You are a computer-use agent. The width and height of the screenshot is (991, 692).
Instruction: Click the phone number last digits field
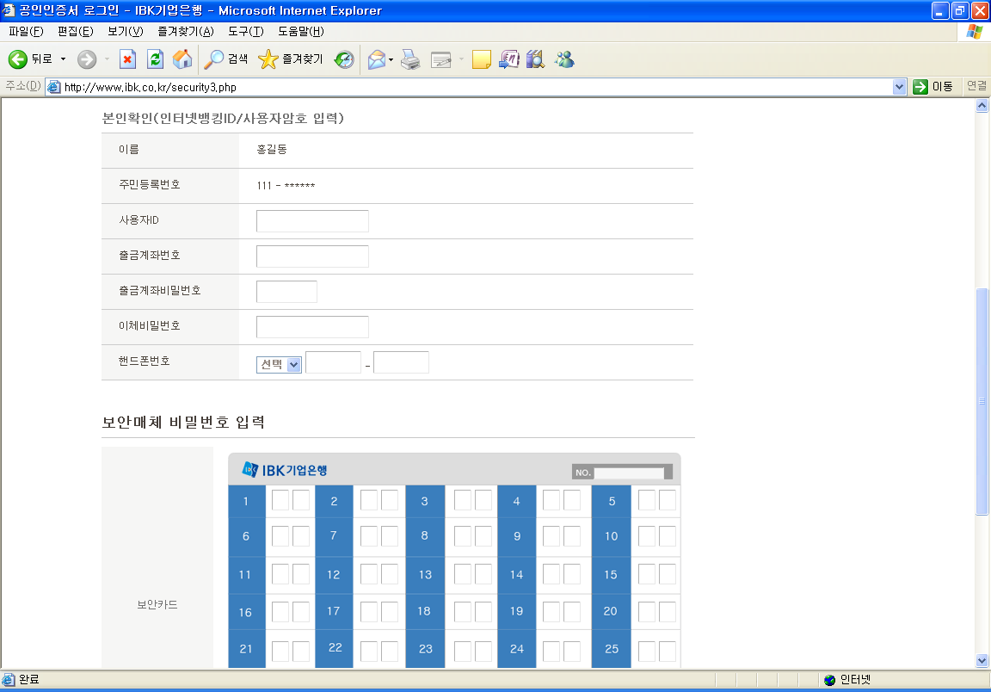click(x=402, y=362)
